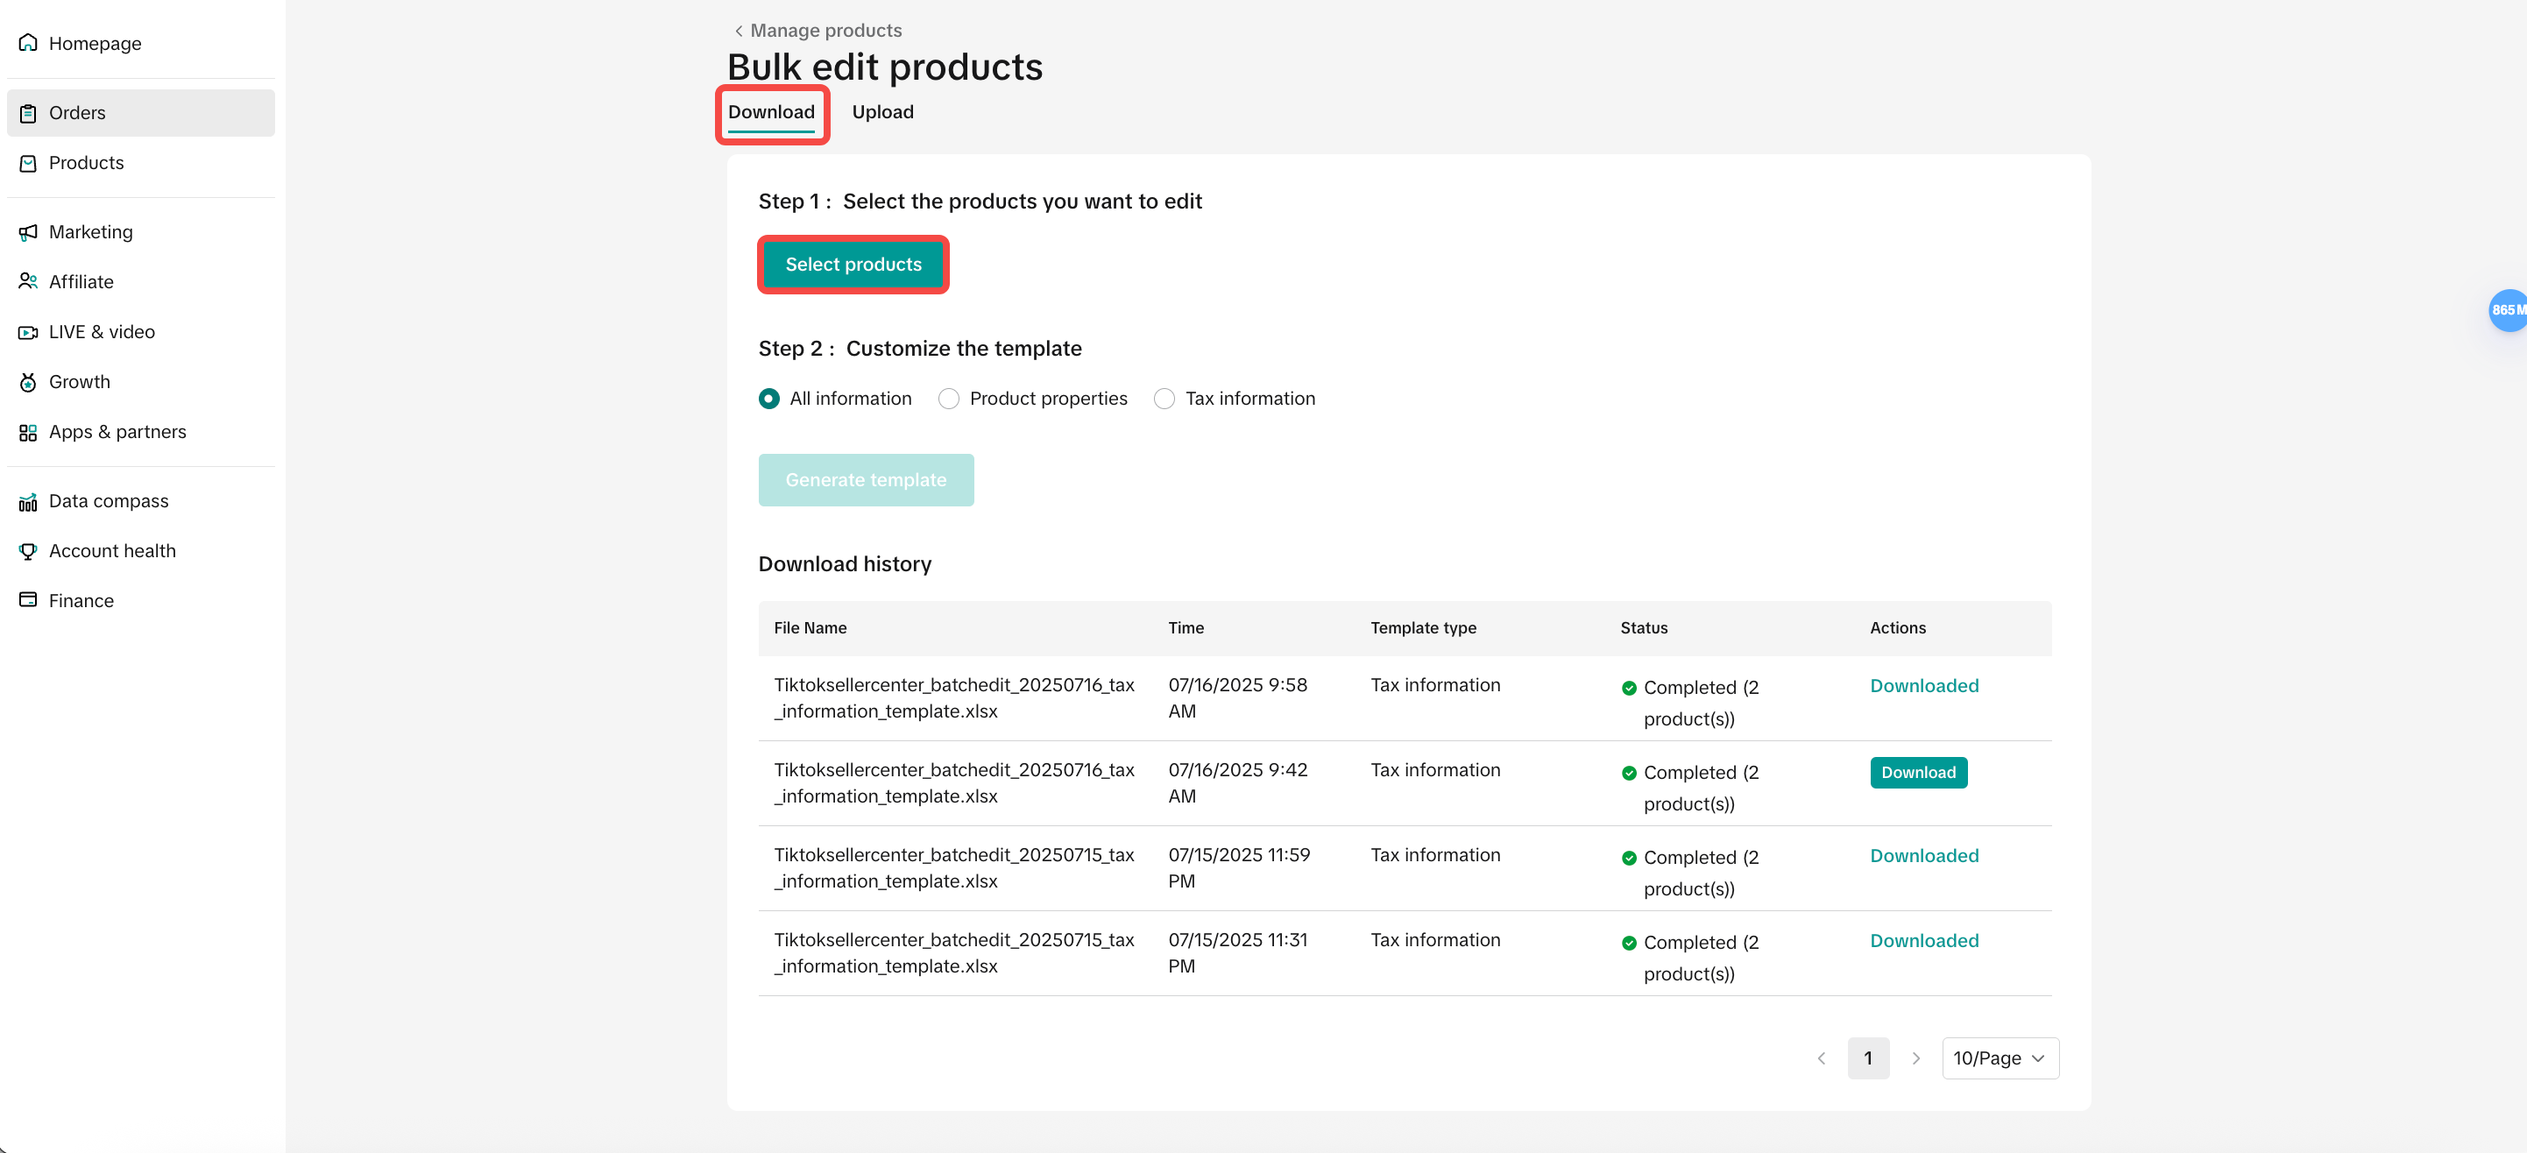Click the Finance card icon
This screenshot has width=2527, height=1153.
(28, 599)
